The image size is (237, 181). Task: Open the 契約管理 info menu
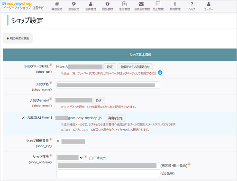coord(175,6)
